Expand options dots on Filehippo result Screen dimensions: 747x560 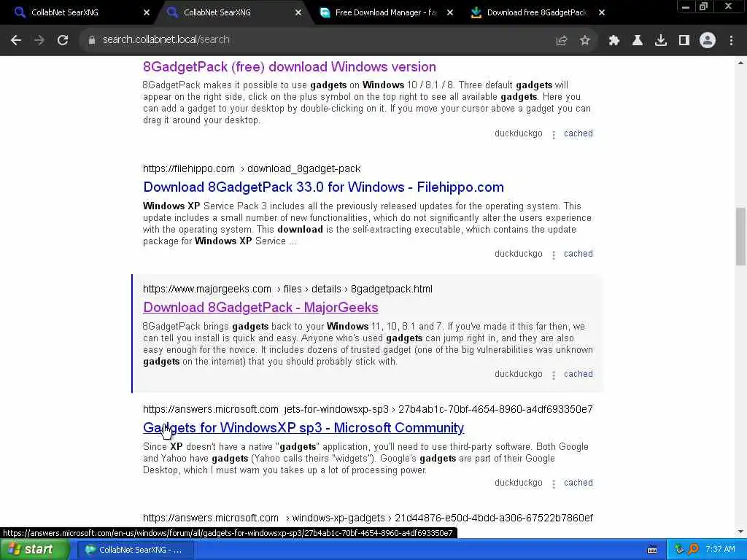554,255
